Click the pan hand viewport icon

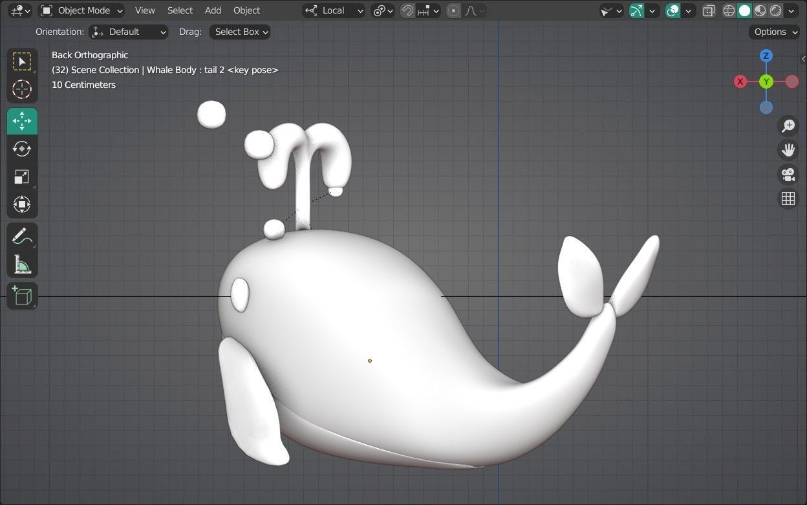click(x=788, y=150)
